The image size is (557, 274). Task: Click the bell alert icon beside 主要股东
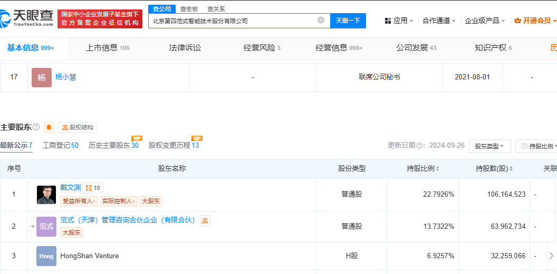[x=49, y=127]
